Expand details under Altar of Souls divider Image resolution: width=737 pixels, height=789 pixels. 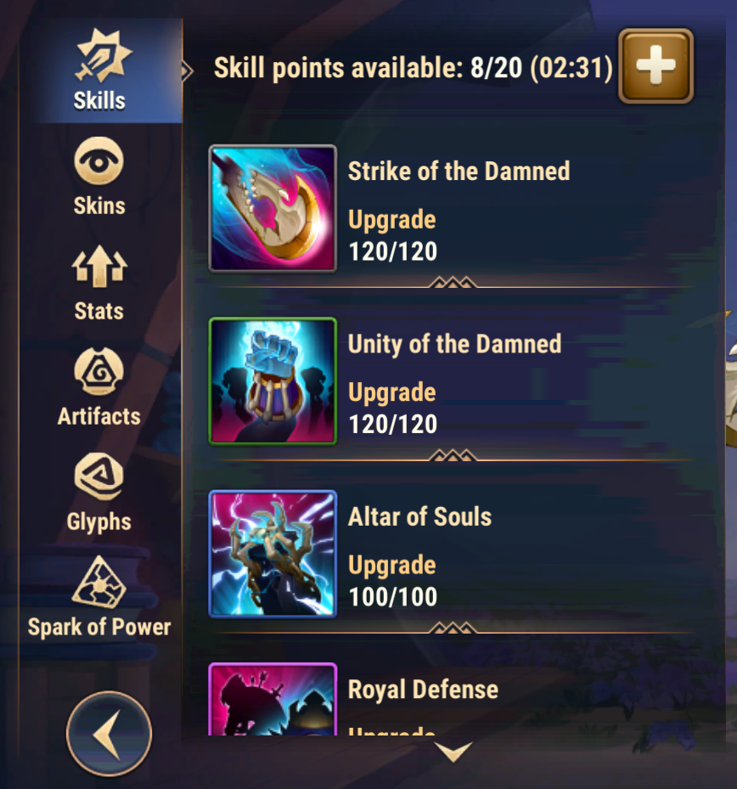[x=453, y=628]
